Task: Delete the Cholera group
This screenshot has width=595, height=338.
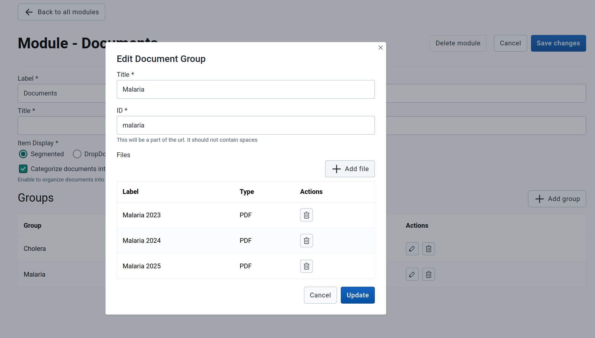Action: pyautogui.click(x=428, y=249)
